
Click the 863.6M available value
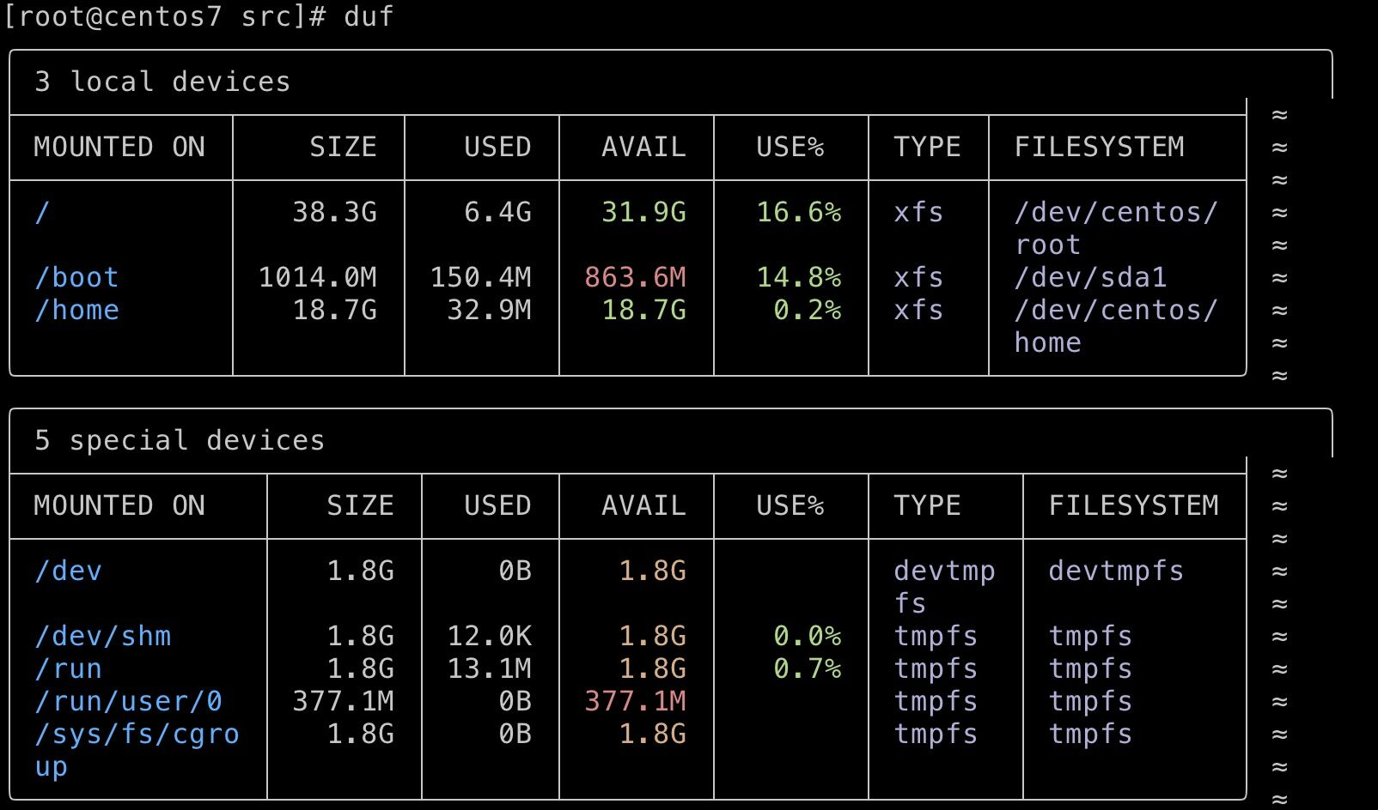(635, 278)
